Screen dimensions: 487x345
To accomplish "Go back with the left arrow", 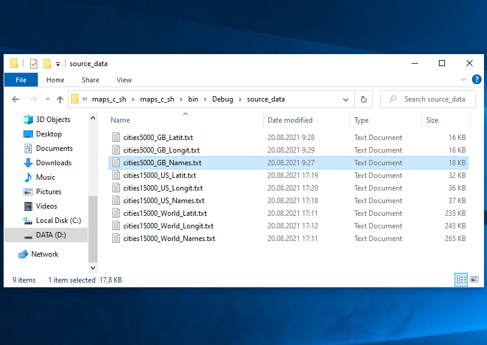I will click(16, 99).
